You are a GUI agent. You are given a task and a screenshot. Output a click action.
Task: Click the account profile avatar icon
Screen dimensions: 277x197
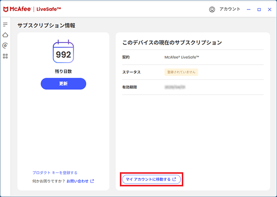click(x=212, y=10)
